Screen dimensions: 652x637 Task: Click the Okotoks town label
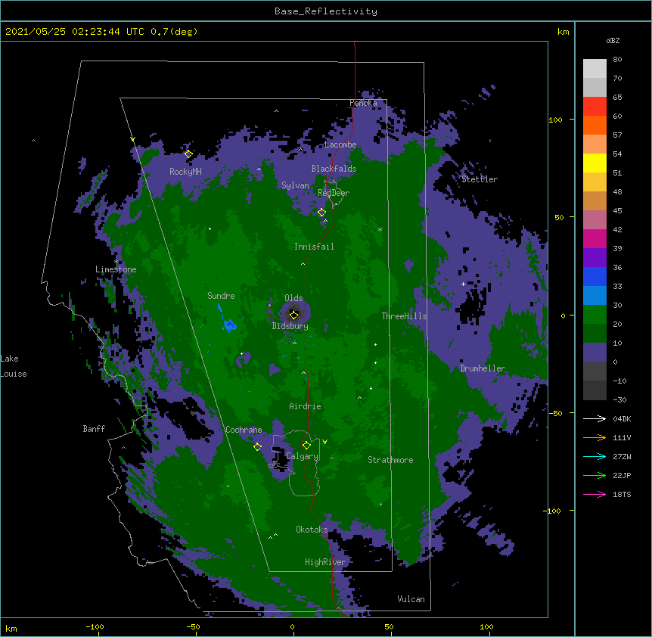312,530
